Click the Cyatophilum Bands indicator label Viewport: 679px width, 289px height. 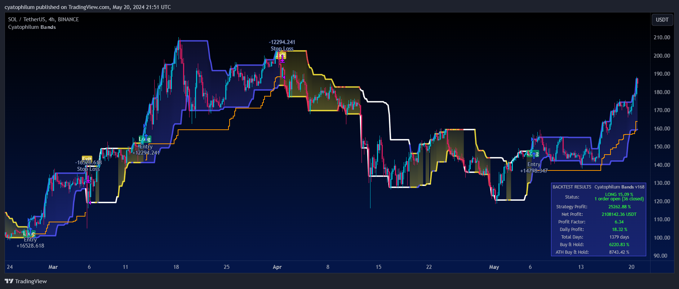[32, 27]
